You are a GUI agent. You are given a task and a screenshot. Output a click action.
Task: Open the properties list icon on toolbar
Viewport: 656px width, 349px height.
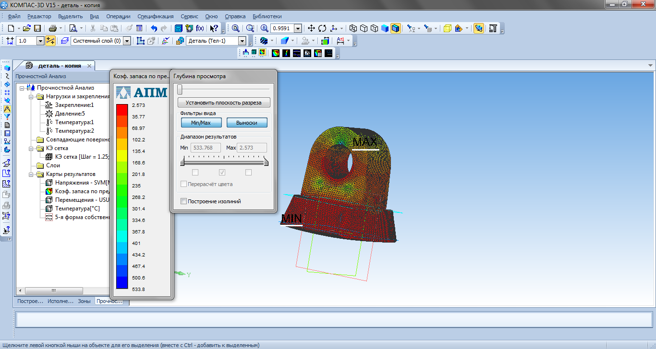pyautogui.click(x=139, y=28)
